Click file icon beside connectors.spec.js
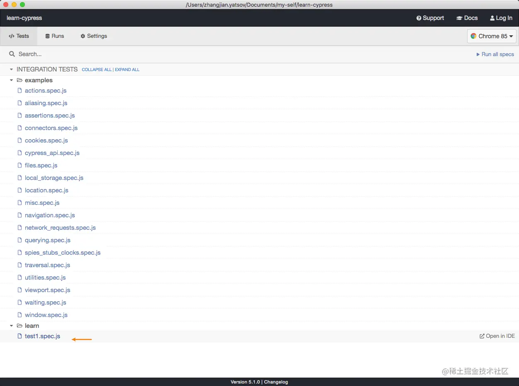This screenshot has width=519, height=386. tap(19, 128)
